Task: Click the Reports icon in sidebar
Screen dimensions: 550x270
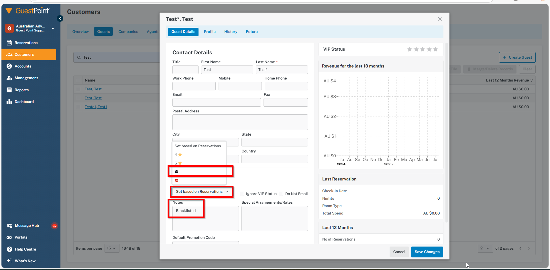Action: 9,90
